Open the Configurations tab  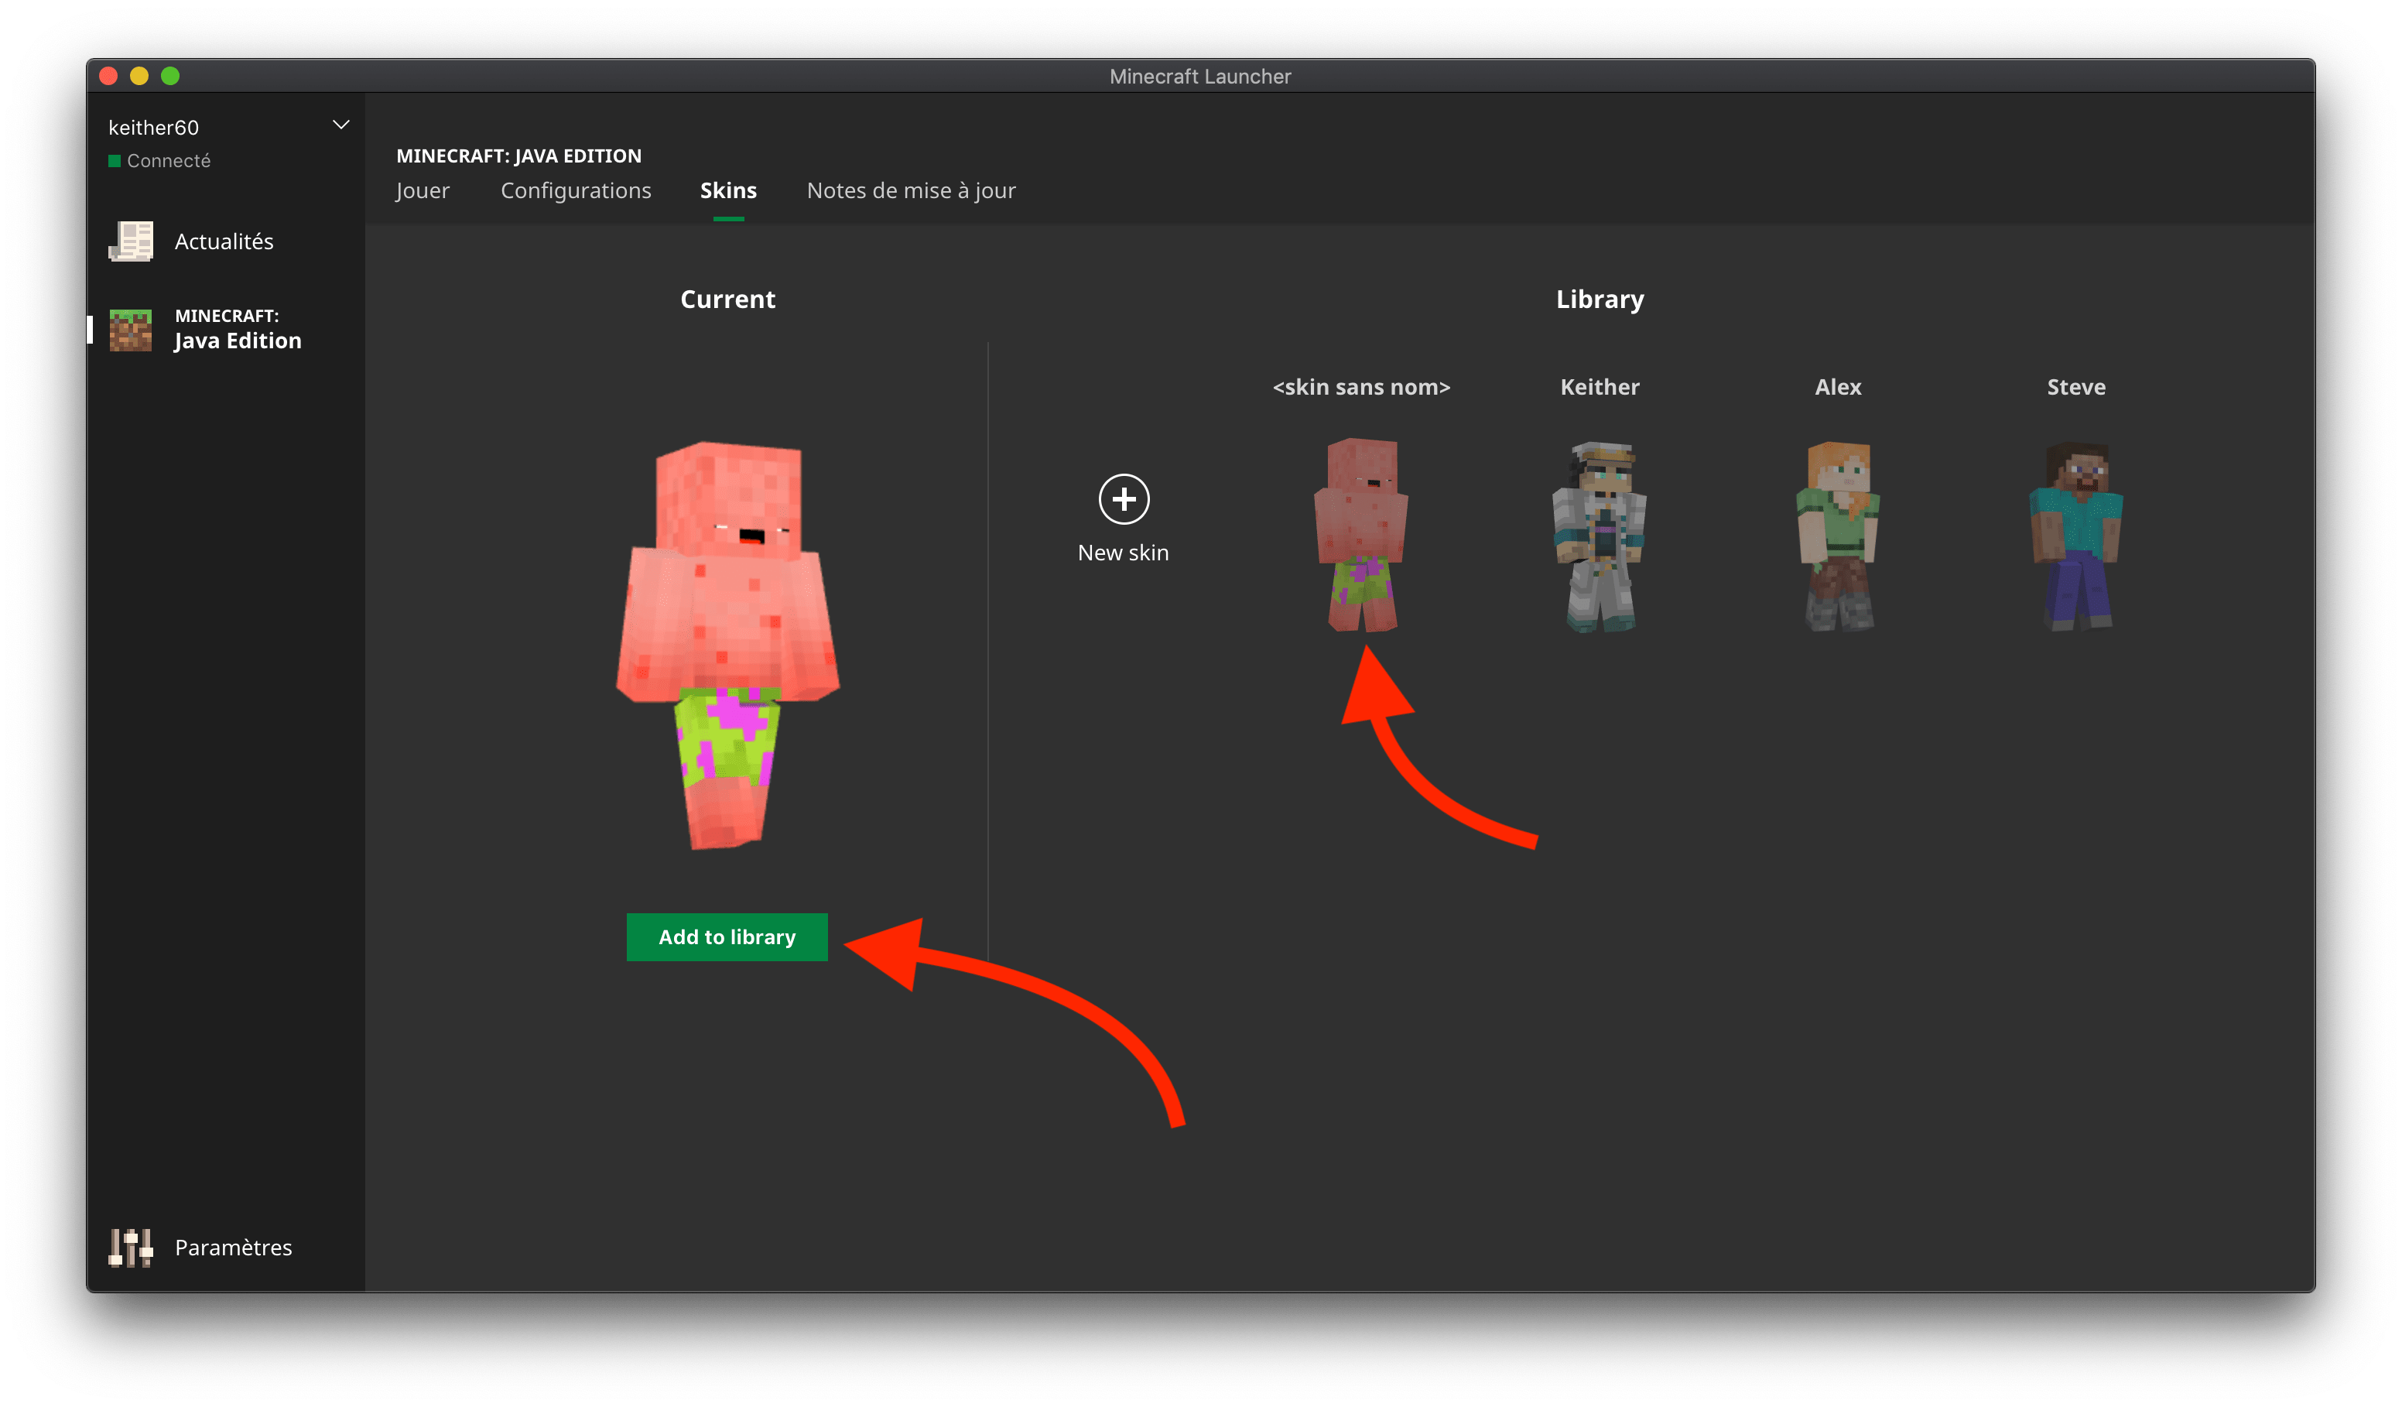point(576,190)
